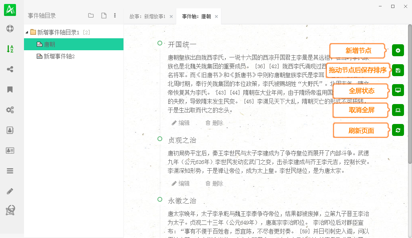Close the 故事: 新增故事1 tab
Screen dimensions: 412x238
point(171,16)
